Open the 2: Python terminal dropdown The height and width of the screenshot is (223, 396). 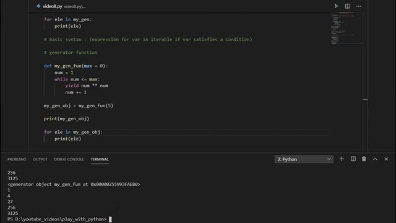tap(304, 159)
